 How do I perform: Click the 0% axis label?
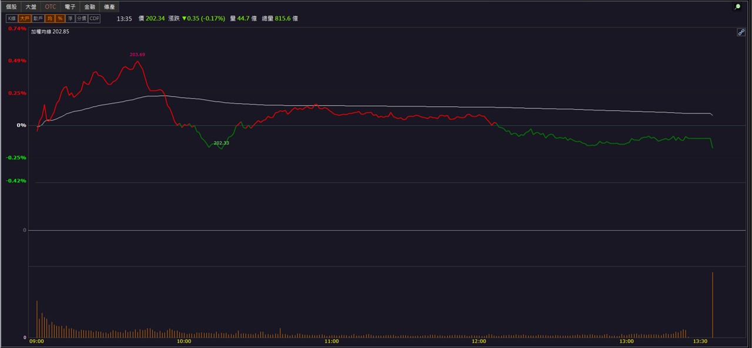21,125
